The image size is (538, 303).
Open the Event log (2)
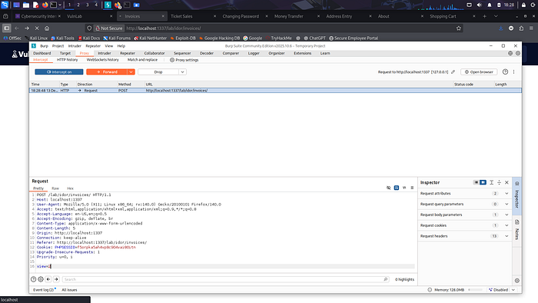click(44, 290)
